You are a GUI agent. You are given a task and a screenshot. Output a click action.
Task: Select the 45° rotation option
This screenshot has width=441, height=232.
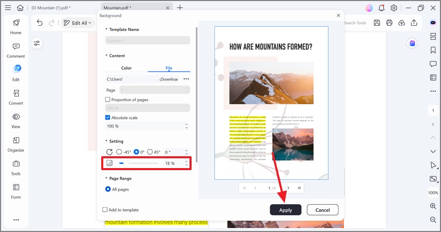coord(150,152)
